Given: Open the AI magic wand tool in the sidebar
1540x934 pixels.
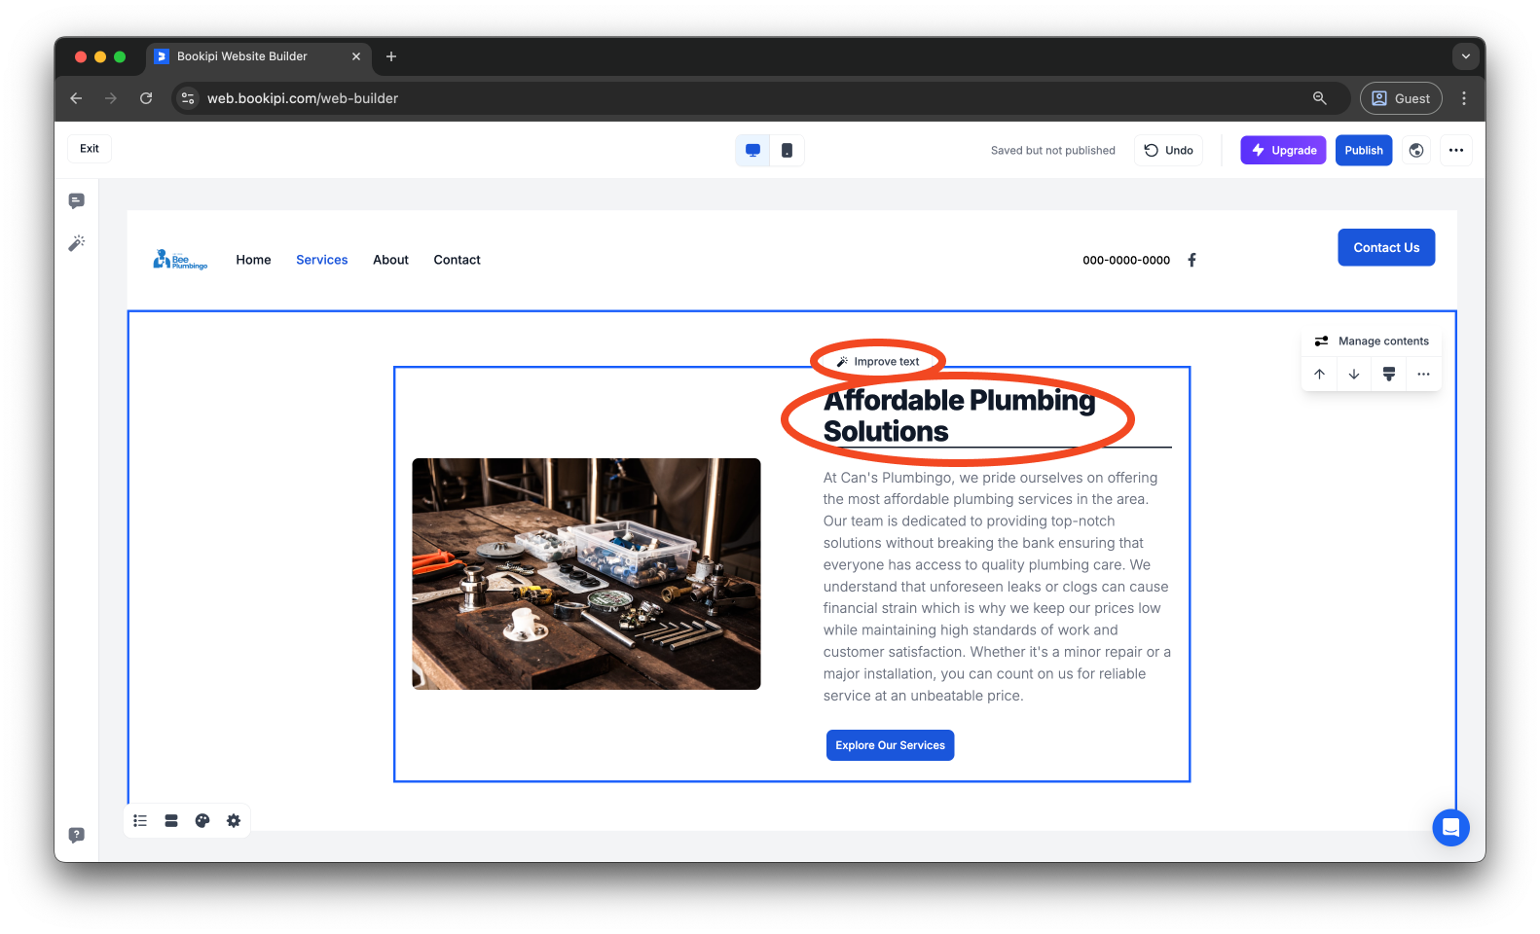Looking at the screenshot, I should [x=77, y=243].
